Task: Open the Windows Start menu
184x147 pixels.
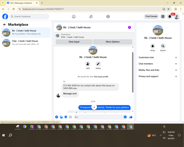Action: point(3,135)
